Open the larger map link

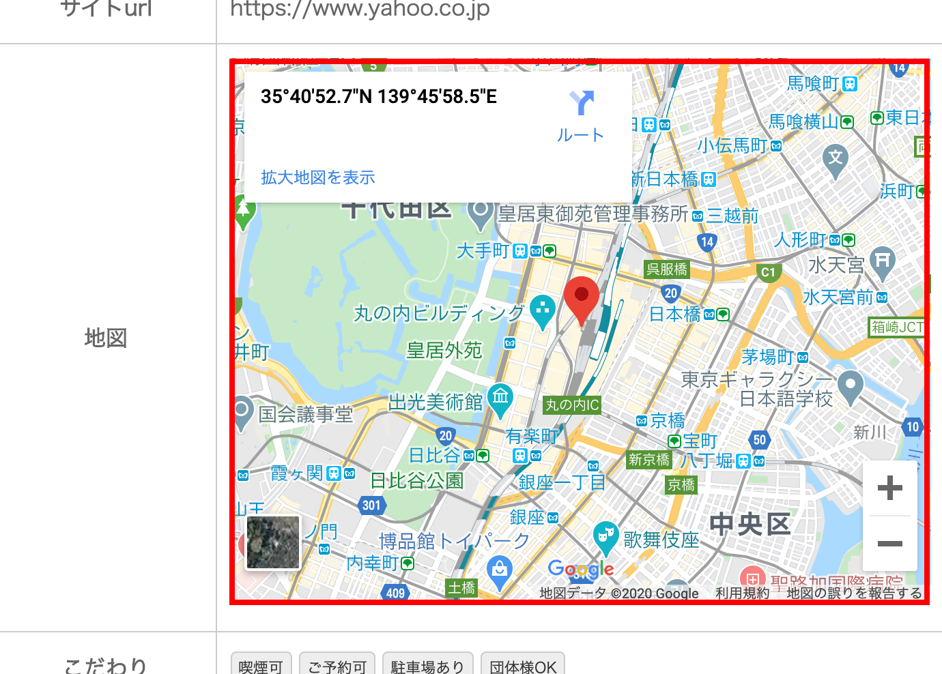coord(318,177)
